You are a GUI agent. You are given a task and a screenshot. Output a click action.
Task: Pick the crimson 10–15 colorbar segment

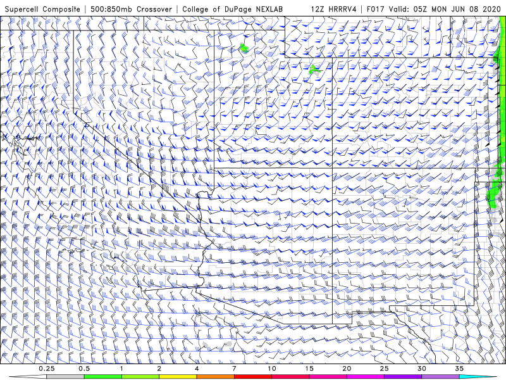[x=290, y=377]
